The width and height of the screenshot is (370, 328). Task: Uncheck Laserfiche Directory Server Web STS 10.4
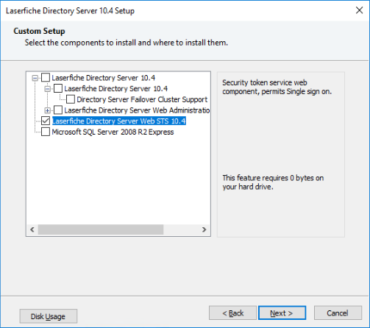pyautogui.click(x=46, y=121)
